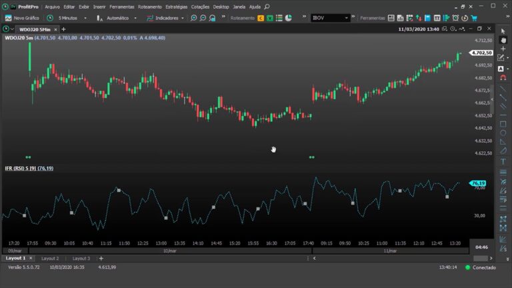Open the shopping cart store icon

474,18
